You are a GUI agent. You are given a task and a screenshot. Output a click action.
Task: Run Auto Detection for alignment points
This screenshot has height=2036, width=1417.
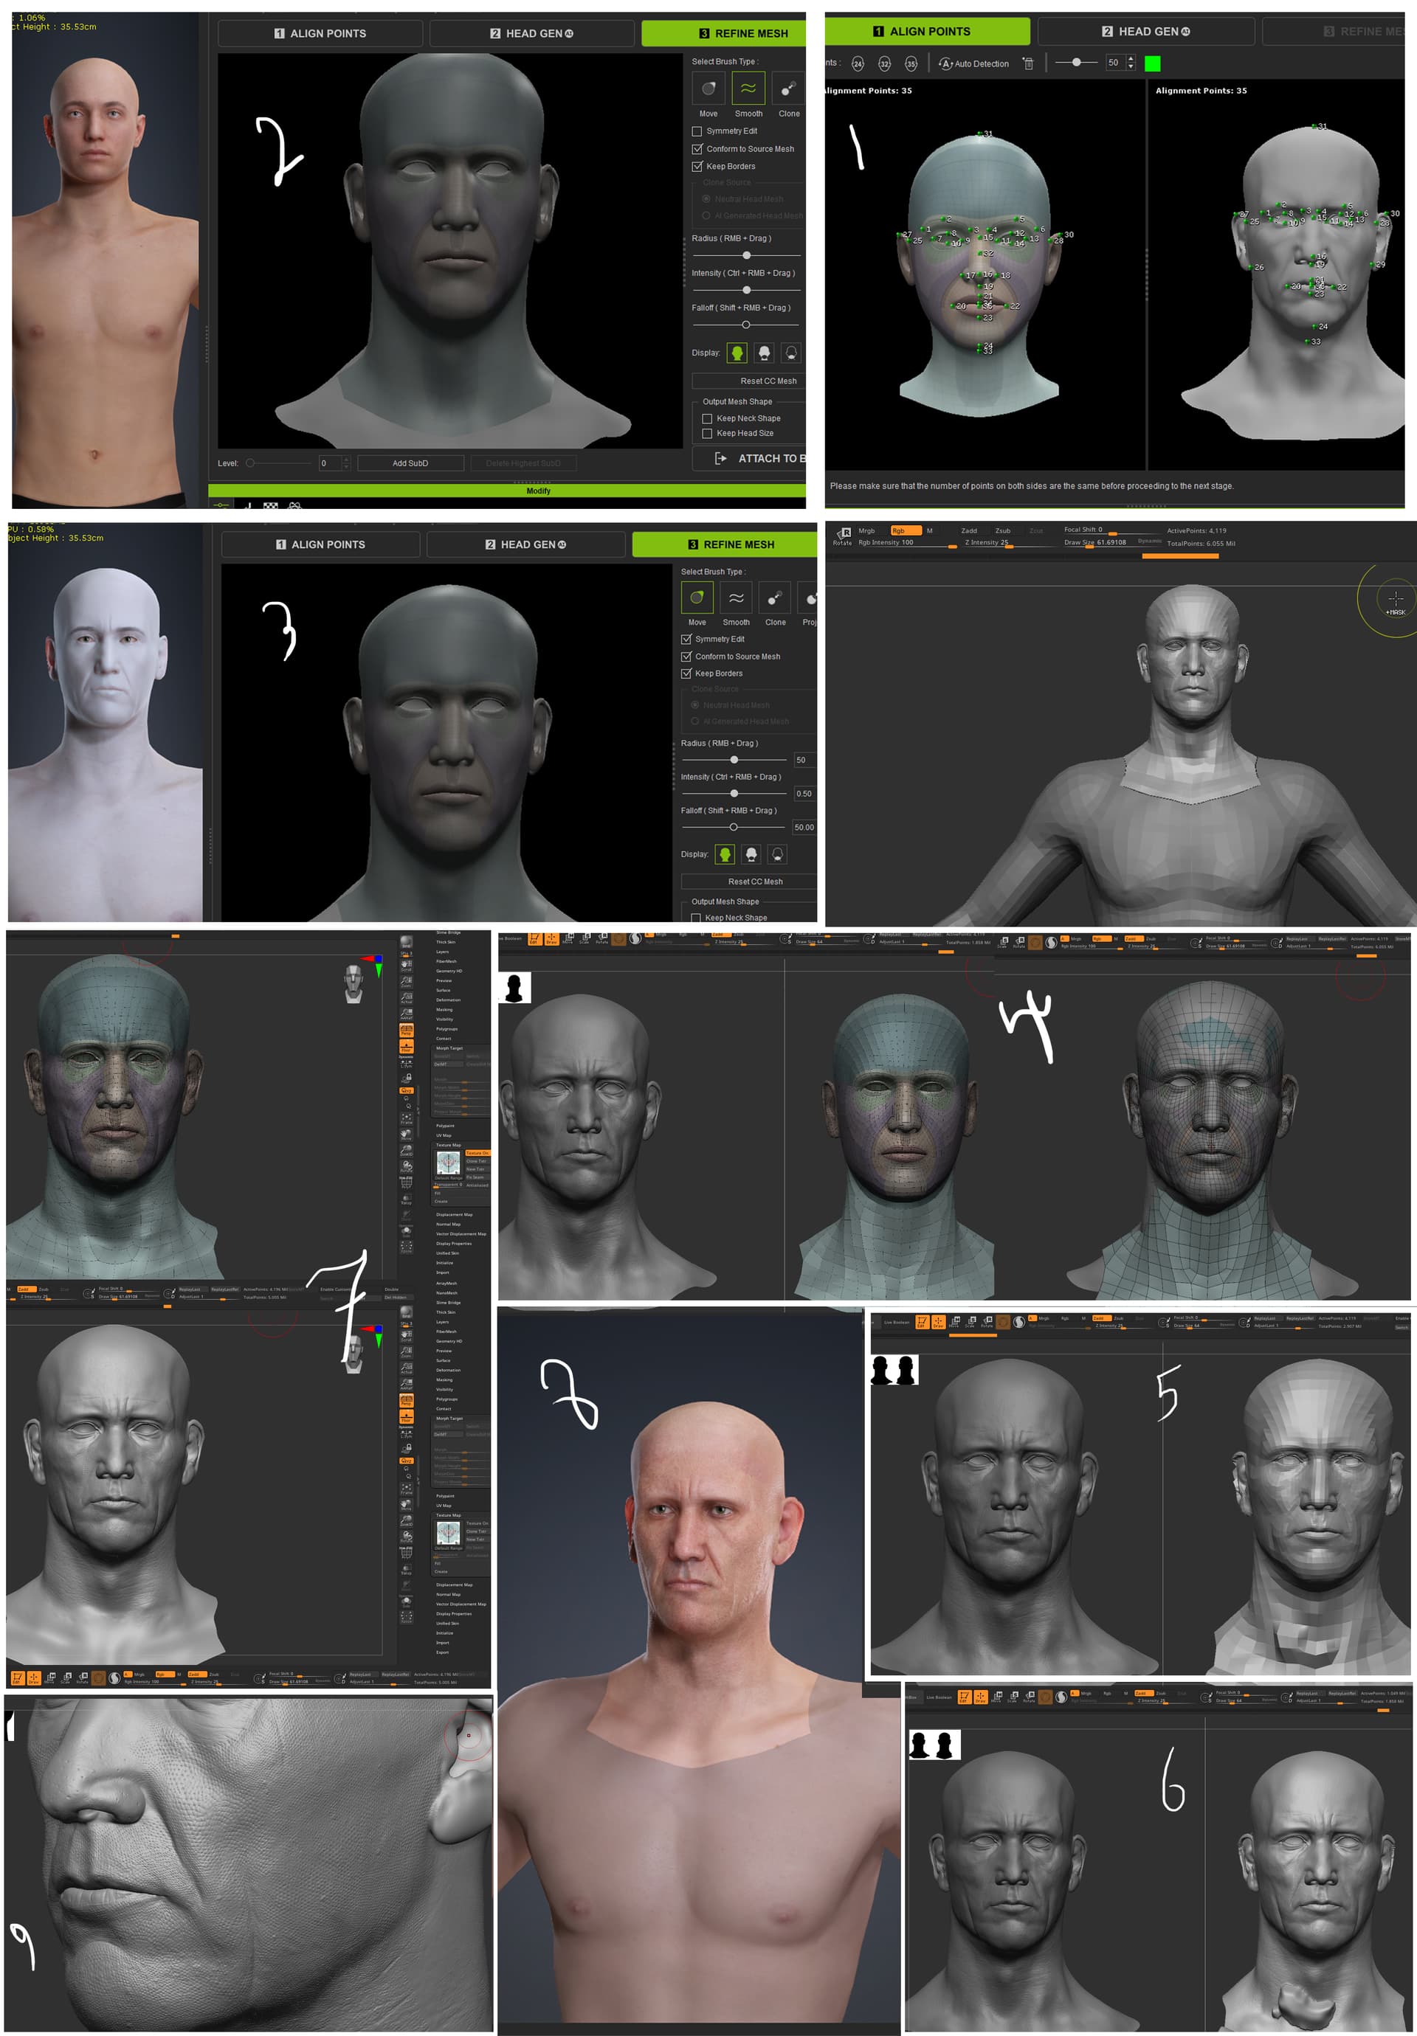[x=973, y=64]
